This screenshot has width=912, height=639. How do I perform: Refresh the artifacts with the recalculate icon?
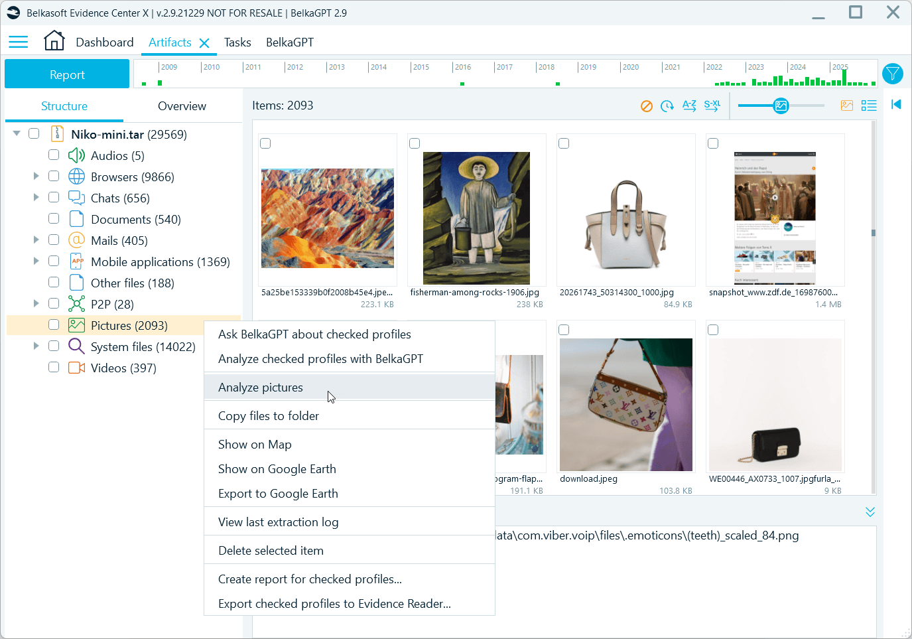click(667, 105)
